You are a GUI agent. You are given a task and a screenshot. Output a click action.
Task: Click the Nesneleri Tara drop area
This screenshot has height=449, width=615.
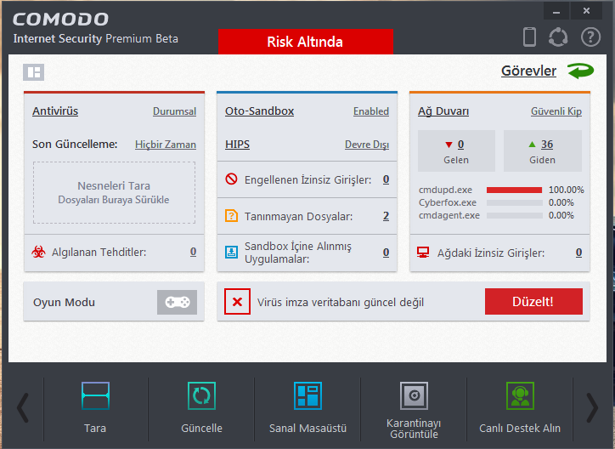(114, 192)
